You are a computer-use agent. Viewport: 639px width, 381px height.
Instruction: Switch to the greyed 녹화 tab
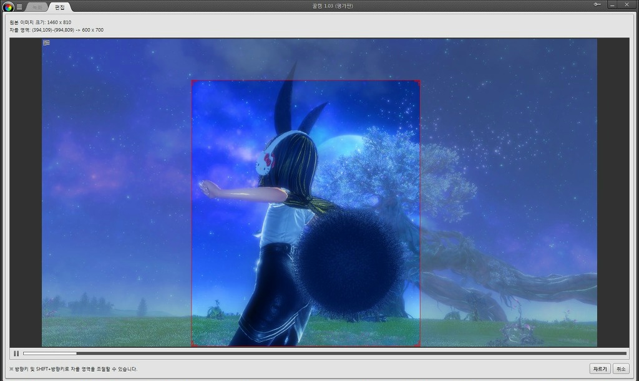click(x=37, y=7)
